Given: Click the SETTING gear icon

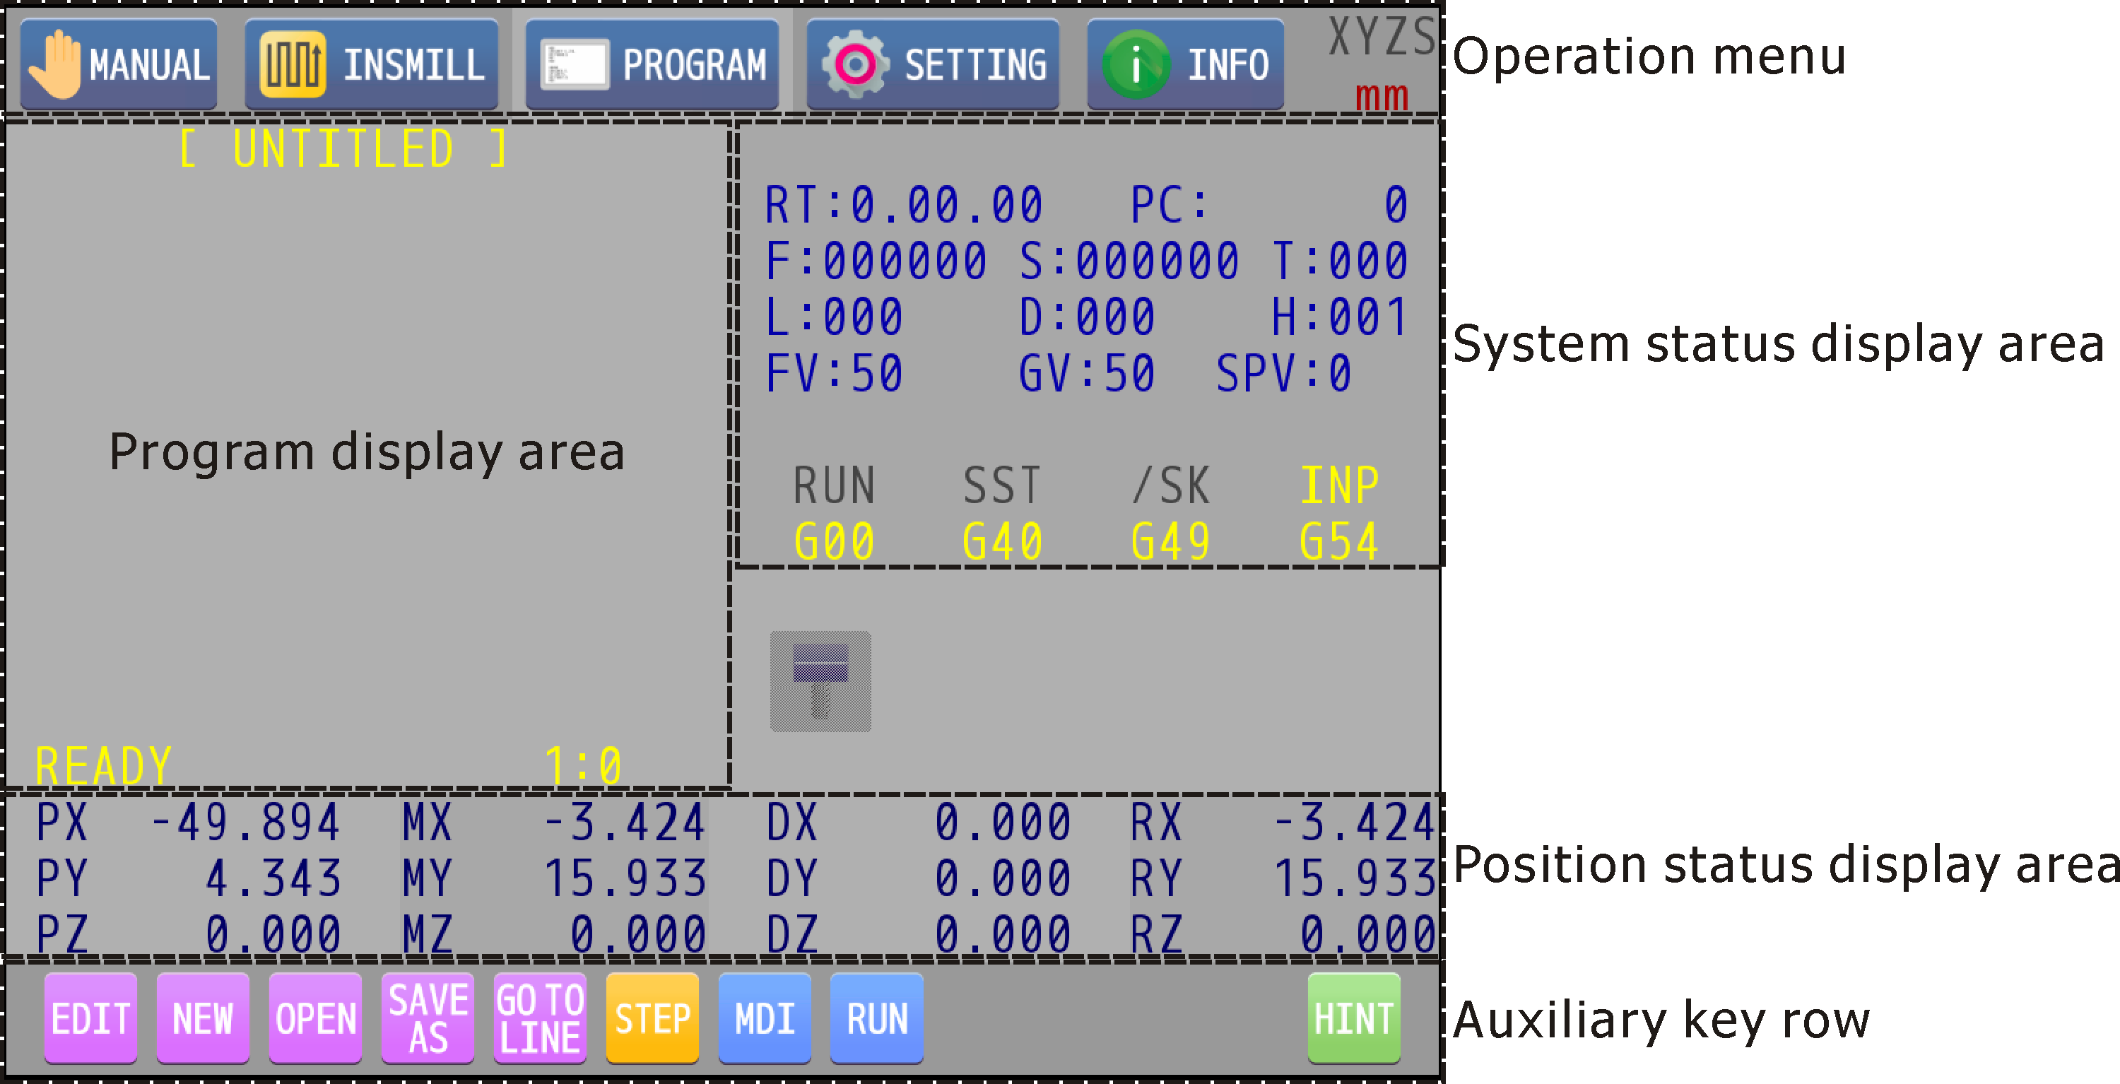Looking at the screenshot, I should coord(856,64).
